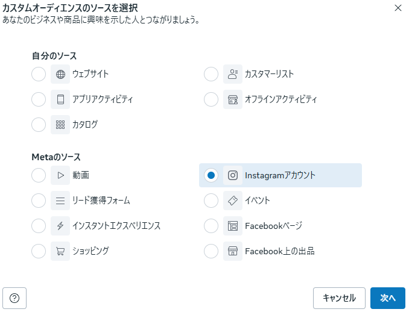Select the Facebook上の出品 radio button
The height and width of the screenshot is (312, 412).
click(x=211, y=251)
